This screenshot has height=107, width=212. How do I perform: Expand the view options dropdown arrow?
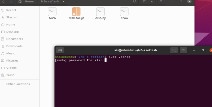[x=152, y=2]
